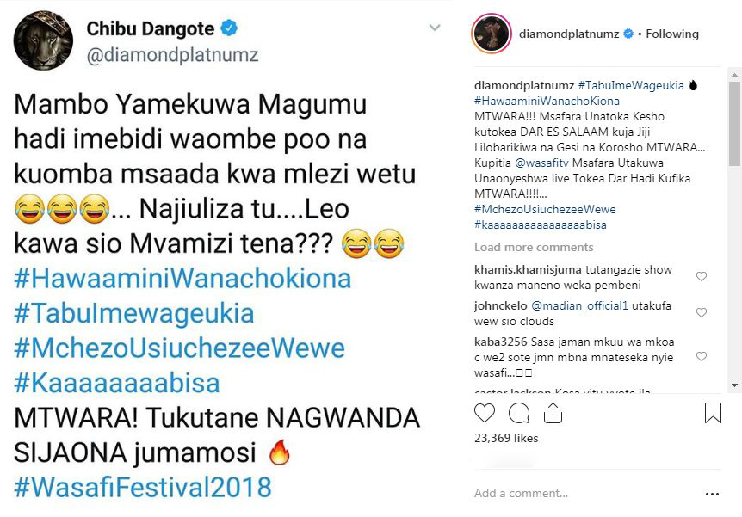Like kaba3256's comment heart
The image size is (742, 517).
click(x=702, y=356)
